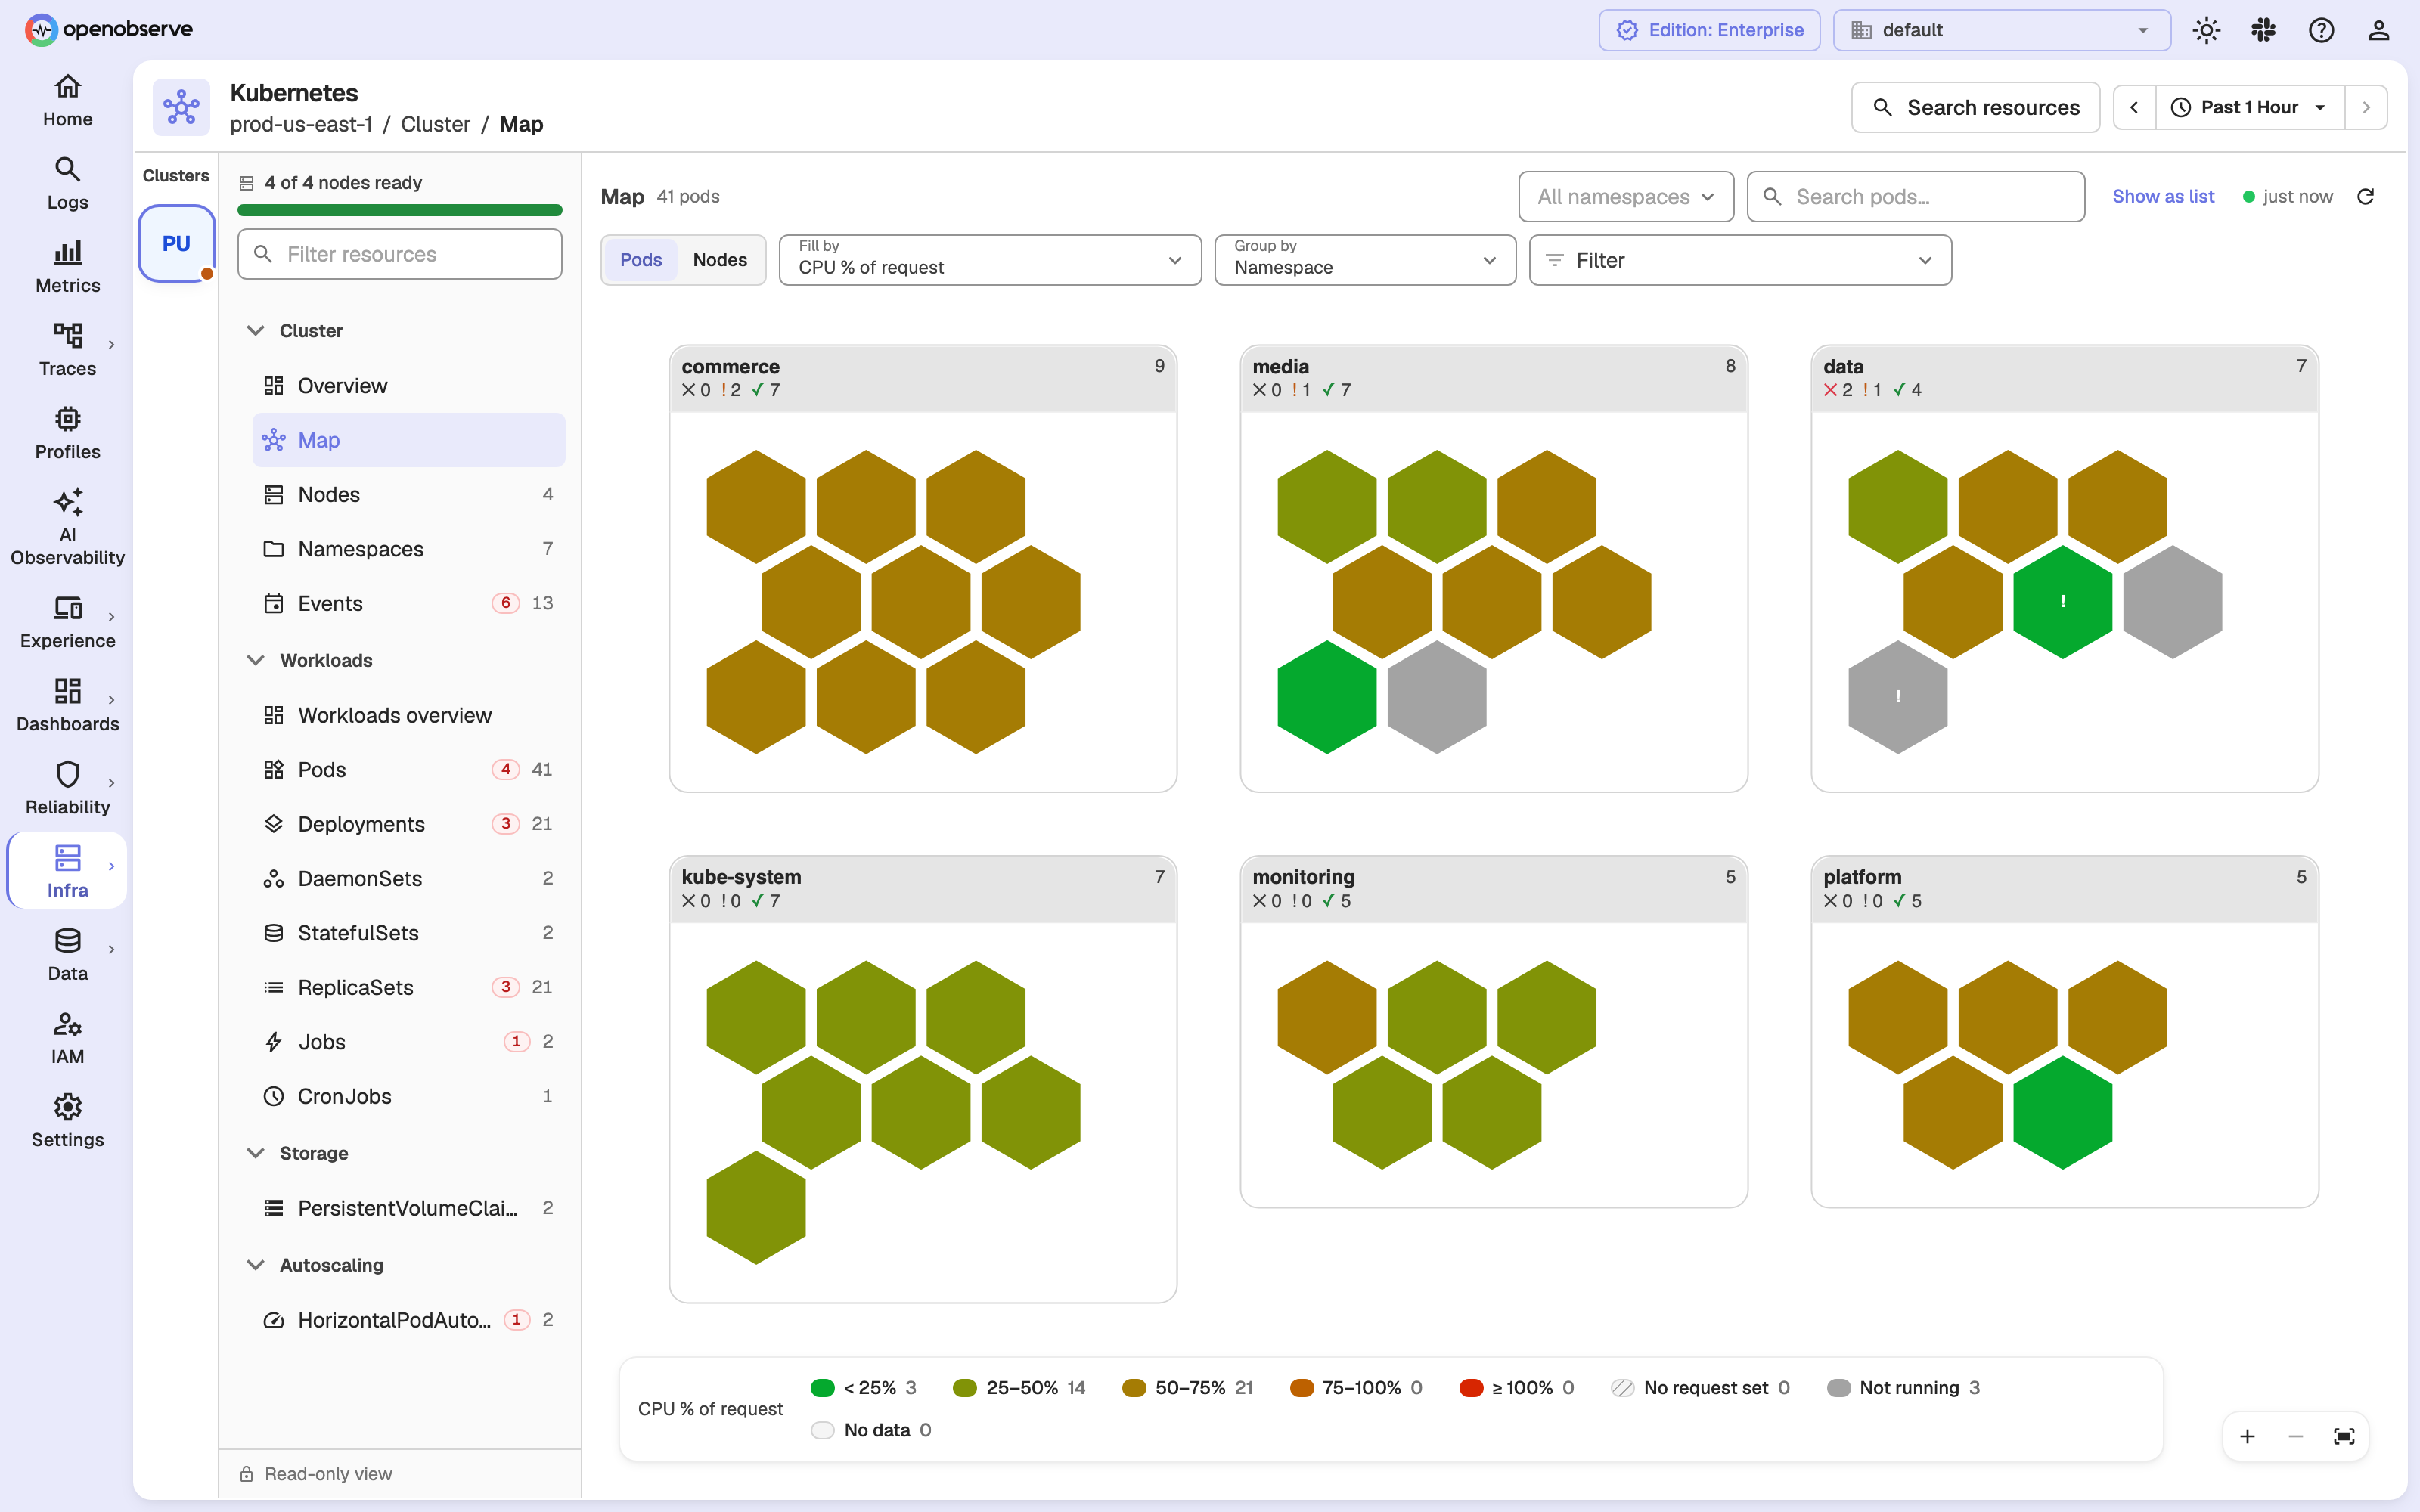Open the Slack community icon
Image resolution: width=2420 pixels, height=1512 pixels.
(2264, 30)
